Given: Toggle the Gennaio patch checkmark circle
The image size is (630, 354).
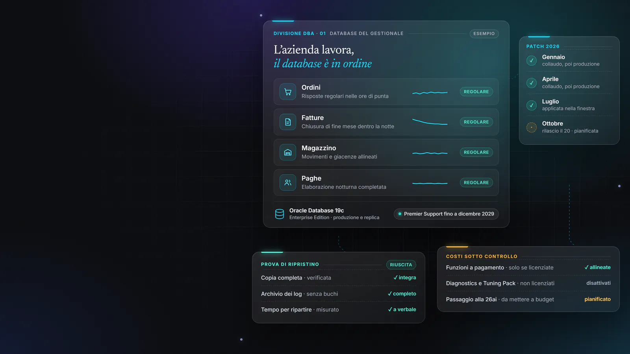Looking at the screenshot, I should [532, 61].
